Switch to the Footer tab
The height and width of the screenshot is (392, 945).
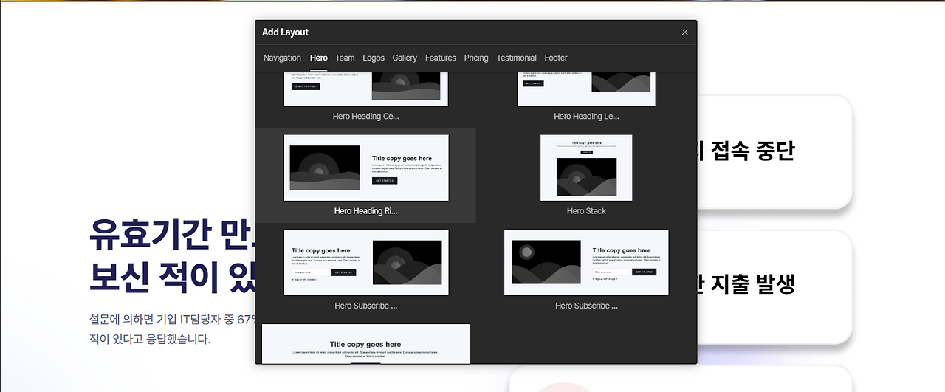(x=556, y=58)
